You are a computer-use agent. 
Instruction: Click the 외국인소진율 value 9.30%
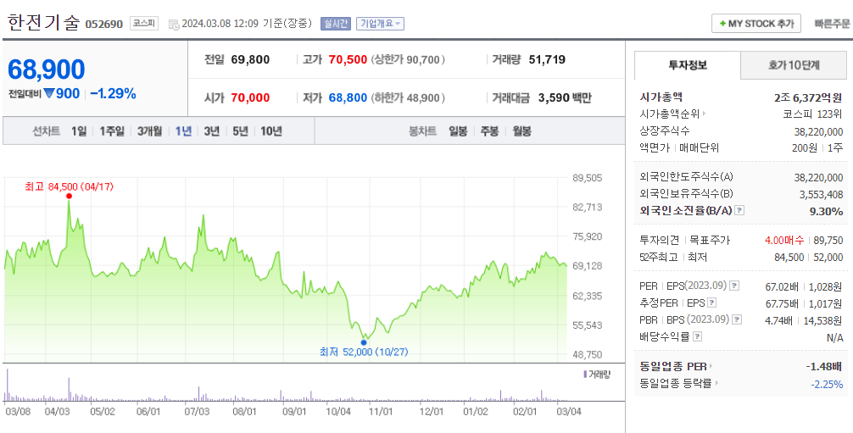pos(827,210)
